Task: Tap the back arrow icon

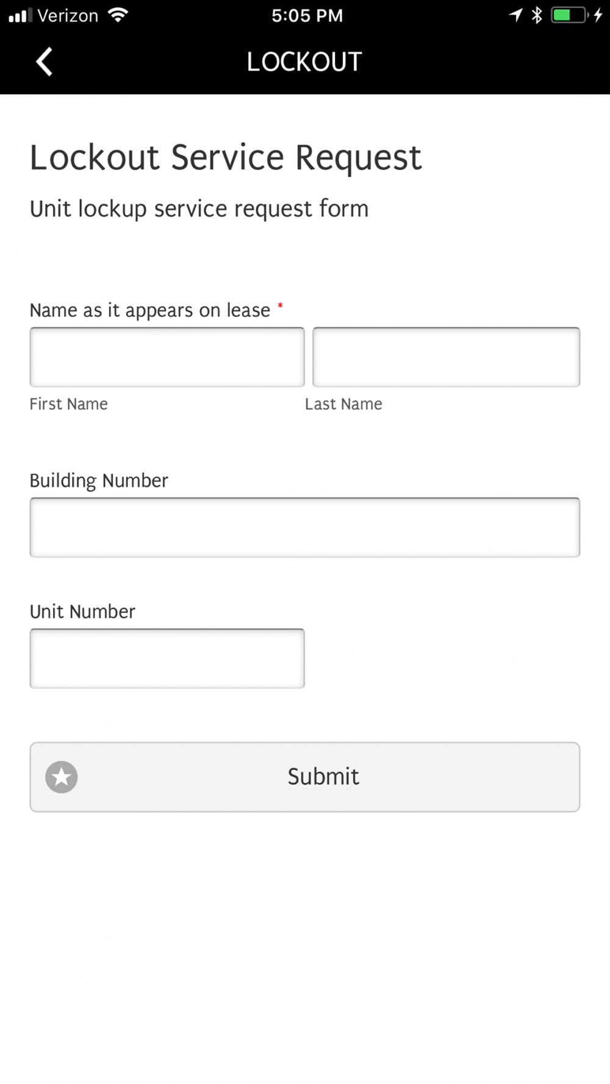Action: (44, 62)
